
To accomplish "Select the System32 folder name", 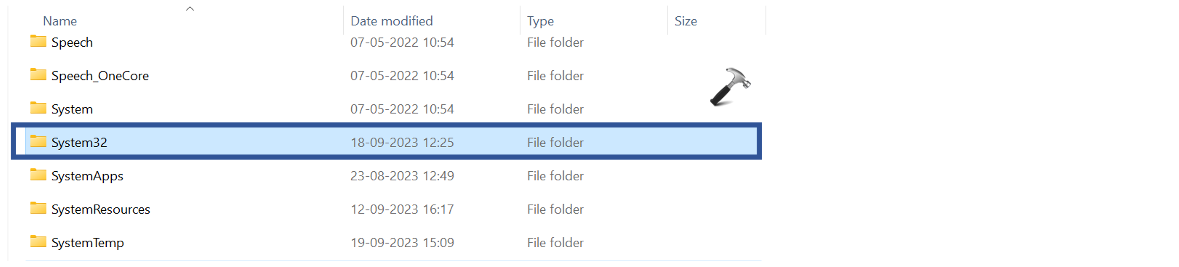I will coord(79,143).
